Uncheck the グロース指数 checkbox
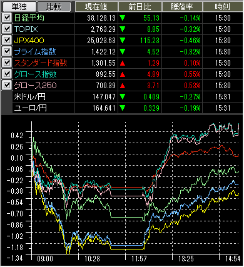 (7, 74)
